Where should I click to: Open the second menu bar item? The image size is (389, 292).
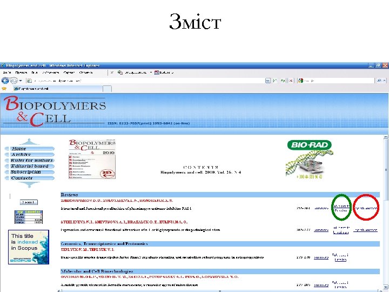pos(21,72)
